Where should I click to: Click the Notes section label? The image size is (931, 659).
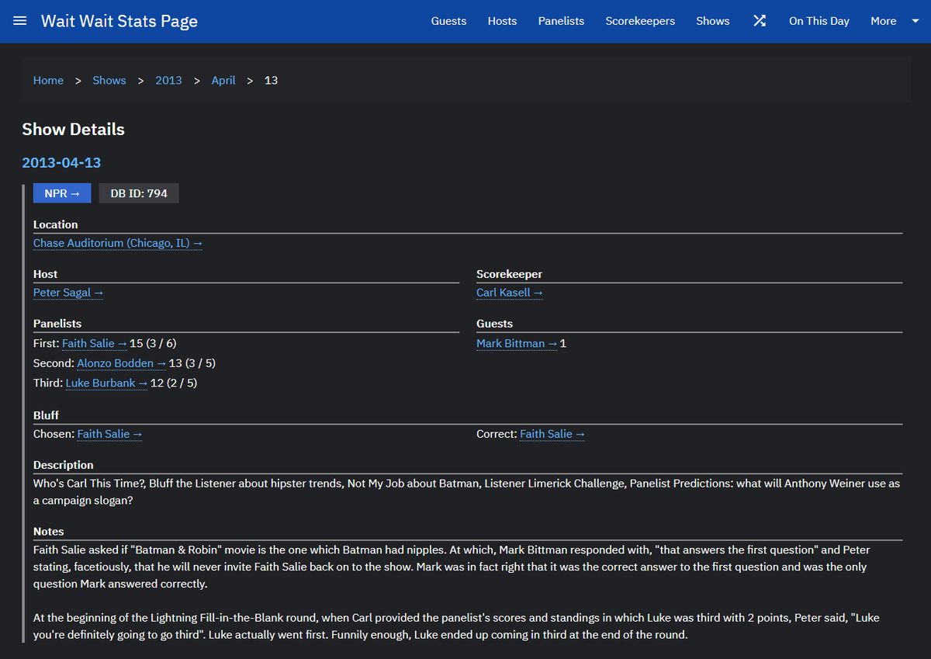click(x=48, y=532)
